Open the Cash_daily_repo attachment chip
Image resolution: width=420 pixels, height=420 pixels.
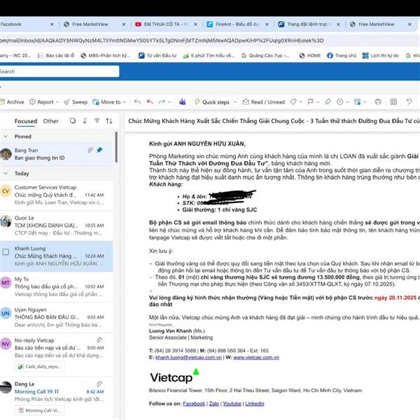tap(40, 366)
